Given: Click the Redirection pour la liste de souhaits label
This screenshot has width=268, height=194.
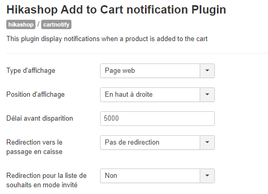Looking at the screenshot, I should click(x=46, y=180).
